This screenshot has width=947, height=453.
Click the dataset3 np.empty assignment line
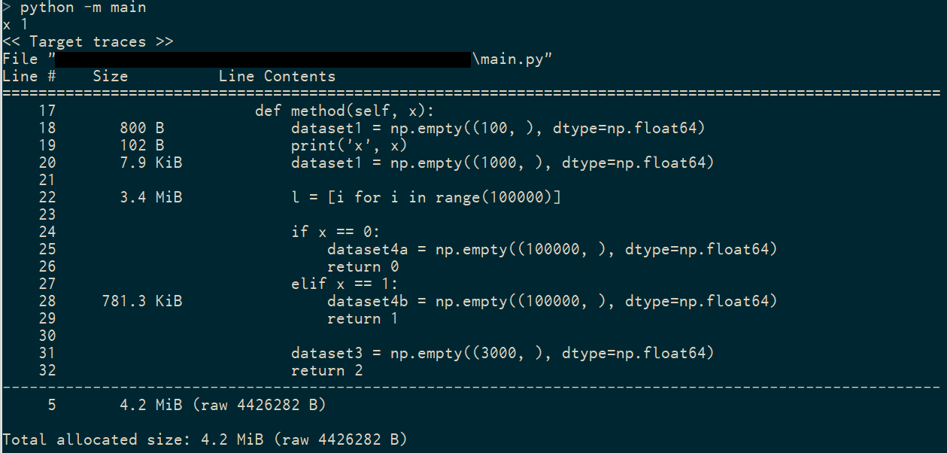[502, 354]
